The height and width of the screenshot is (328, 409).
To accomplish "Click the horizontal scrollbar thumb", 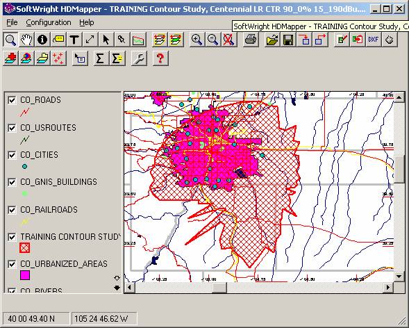I will coord(219,288).
